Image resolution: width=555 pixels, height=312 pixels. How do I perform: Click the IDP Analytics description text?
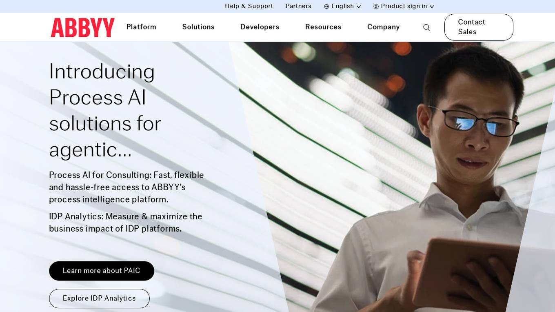[x=126, y=223]
